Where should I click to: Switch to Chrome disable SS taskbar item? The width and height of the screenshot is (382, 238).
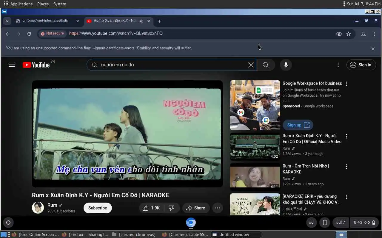click(185, 234)
